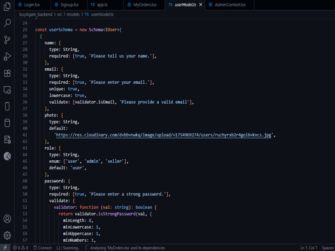Click the 'admin' enum value
The image size is (335, 251).
(x=92, y=161)
